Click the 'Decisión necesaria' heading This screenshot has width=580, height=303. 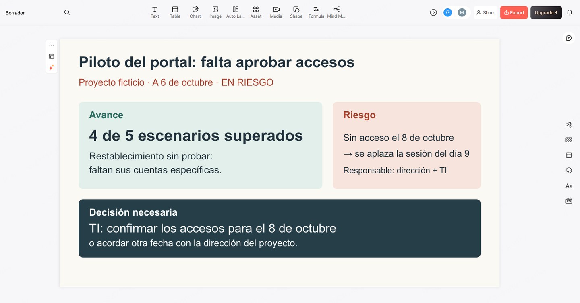coord(133,212)
